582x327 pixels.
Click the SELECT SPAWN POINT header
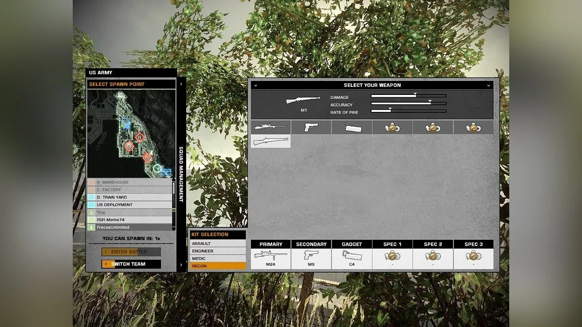[131, 84]
